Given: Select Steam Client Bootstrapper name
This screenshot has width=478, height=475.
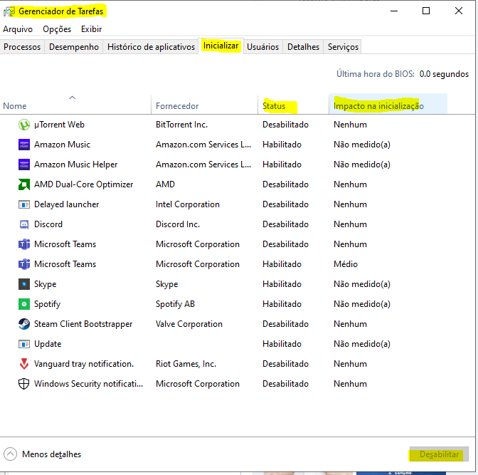Looking at the screenshot, I should point(83,324).
